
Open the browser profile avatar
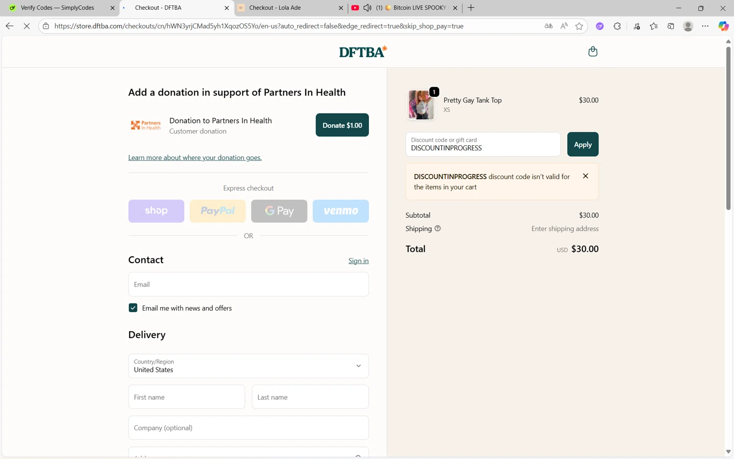point(688,26)
